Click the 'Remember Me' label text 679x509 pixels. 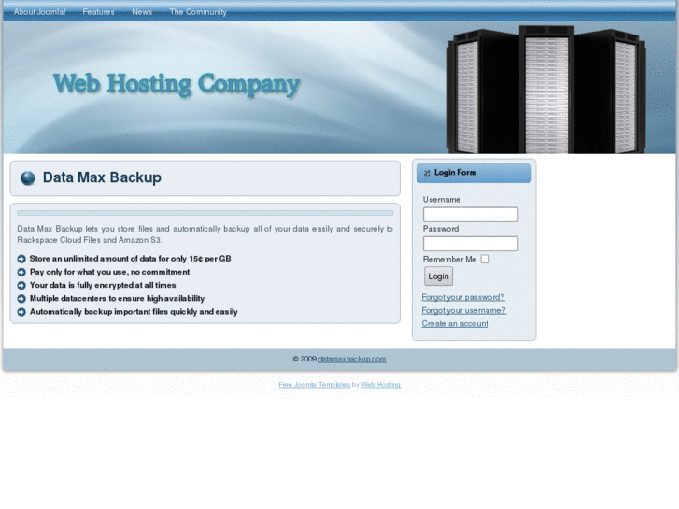pyautogui.click(x=449, y=259)
